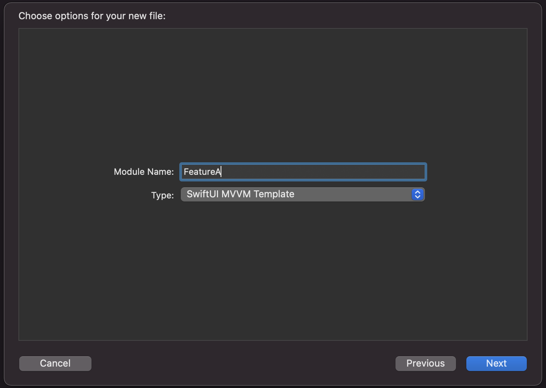Click empty gray area of Type popup
The width and height of the screenshot is (546, 388).
[354, 194]
